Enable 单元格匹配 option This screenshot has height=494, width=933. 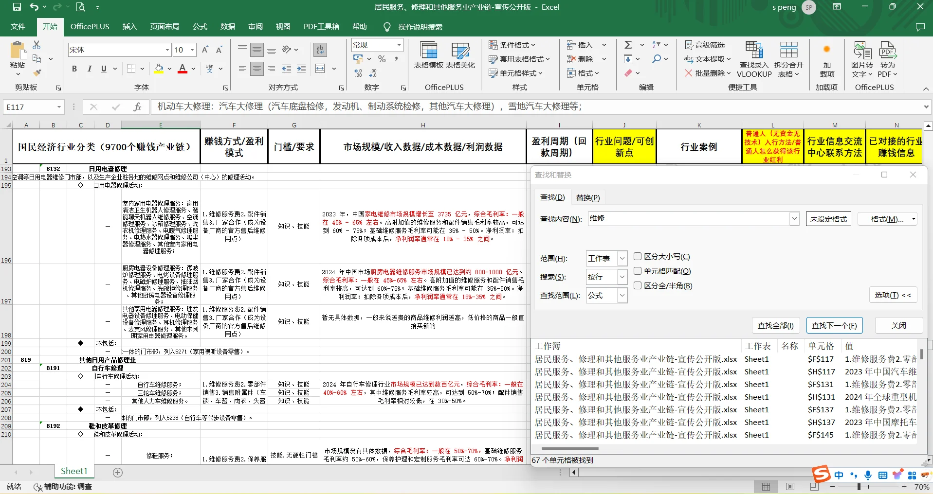click(x=638, y=271)
